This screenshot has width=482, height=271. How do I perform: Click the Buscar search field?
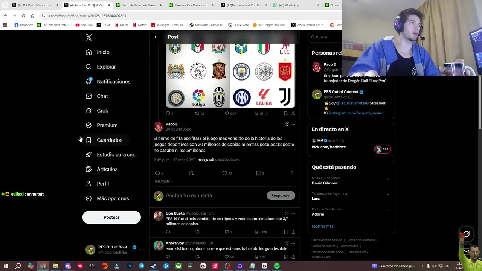(x=325, y=37)
